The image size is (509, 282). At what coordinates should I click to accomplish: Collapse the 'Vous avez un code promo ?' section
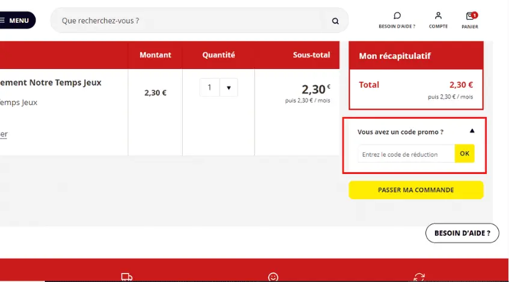pos(472,131)
